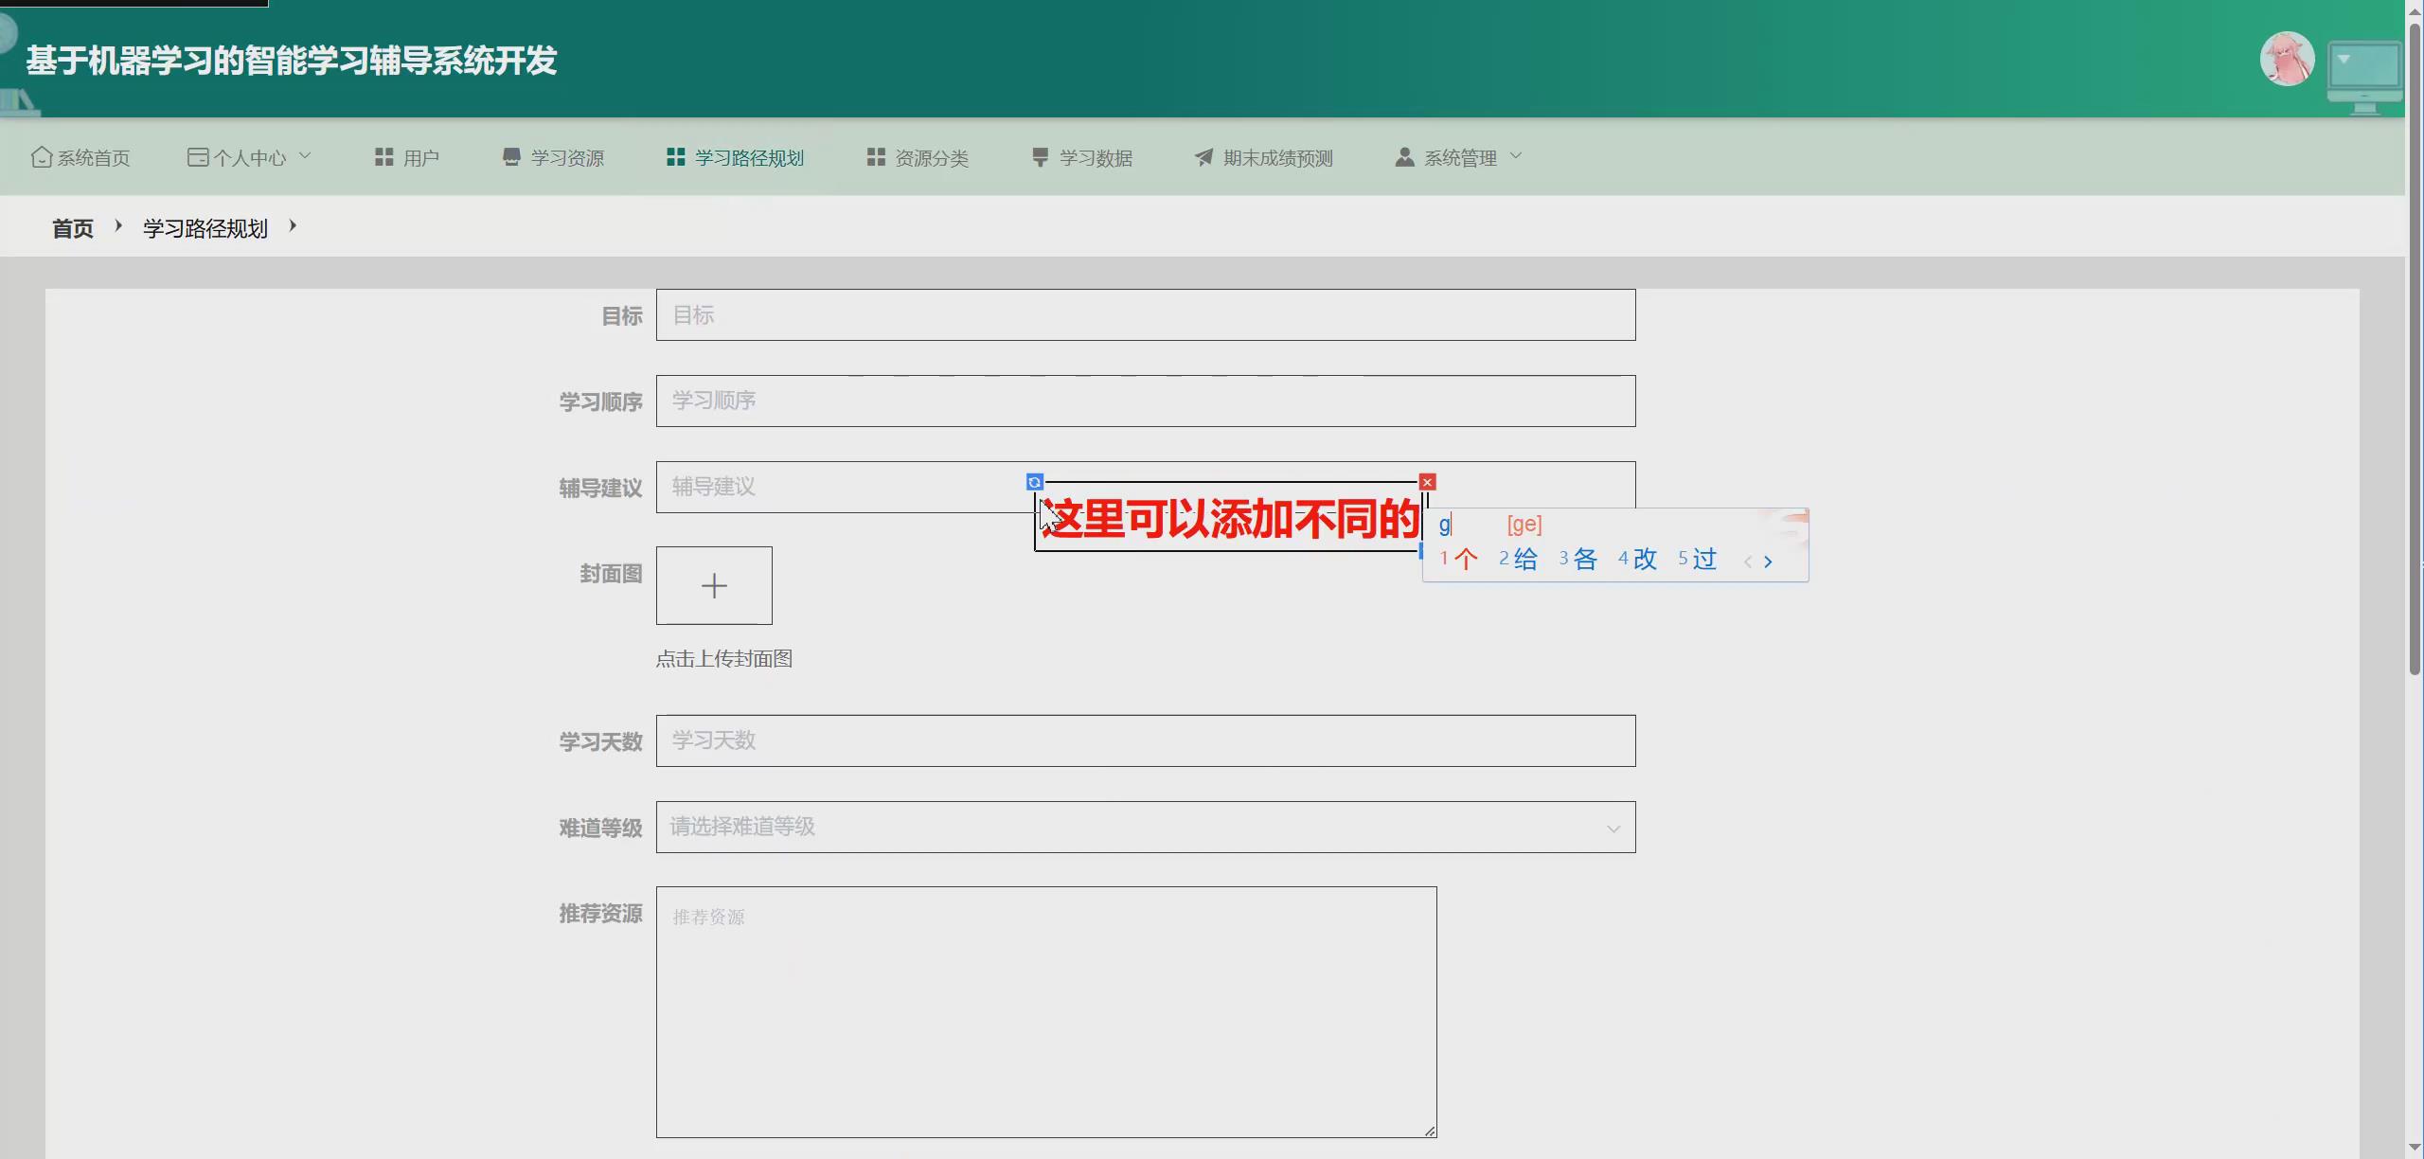Click the 学习路径规划 squares icon
The height and width of the screenshot is (1159, 2424).
coord(673,156)
